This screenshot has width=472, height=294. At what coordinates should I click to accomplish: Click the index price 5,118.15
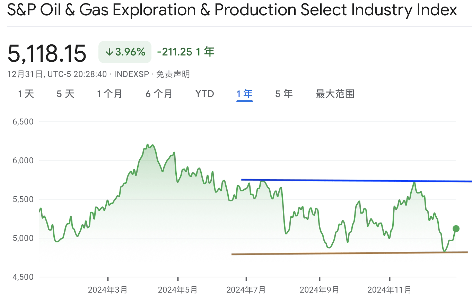point(47,53)
